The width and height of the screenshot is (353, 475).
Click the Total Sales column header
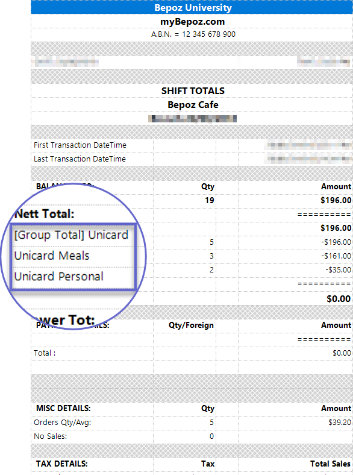[x=331, y=464]
